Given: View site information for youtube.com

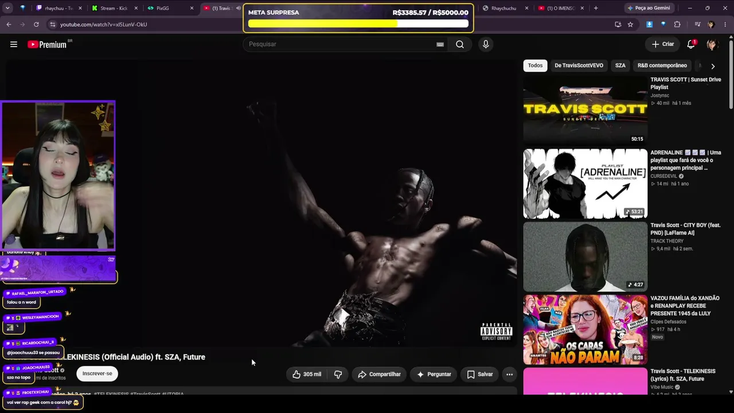Looking at the screenshot, I should click(52, 24).
